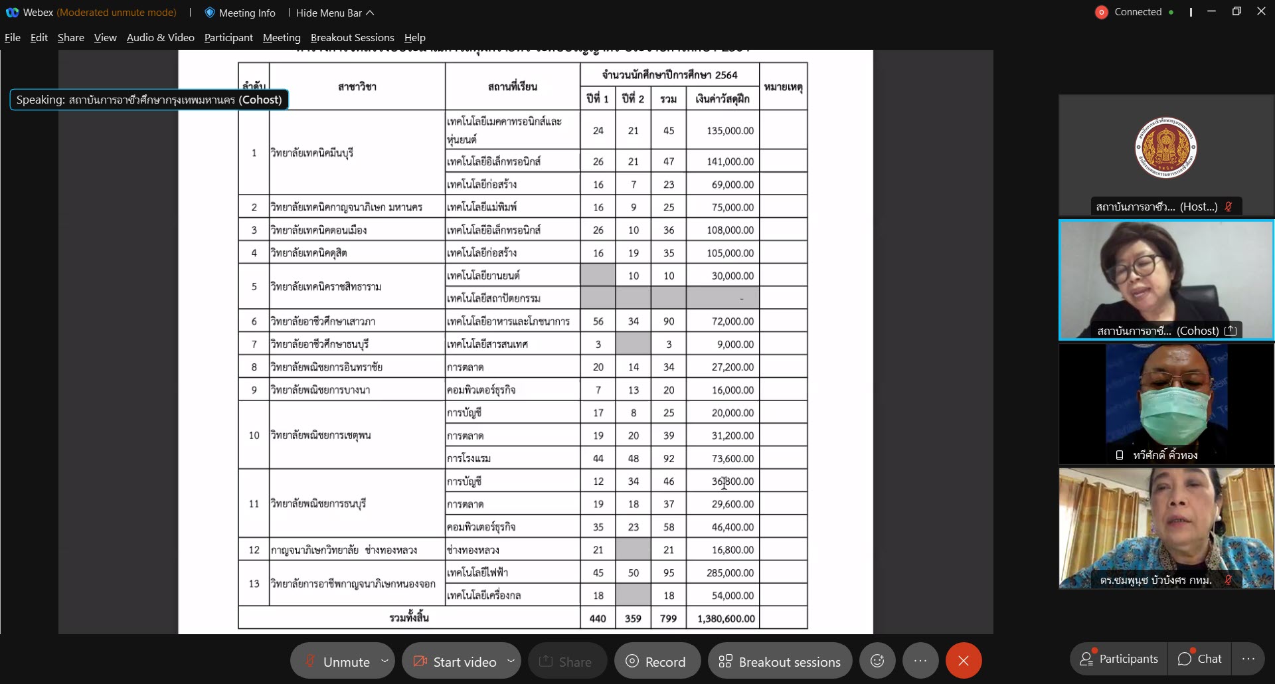Click the Connected status text
Image resolution: width=1275 pixels, height=684 pixels.
[x=1138, y=12]
